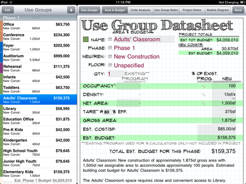Edit the tare efficiency percent field
Viewport: 246px width, 184px height.
pos(107,112)
